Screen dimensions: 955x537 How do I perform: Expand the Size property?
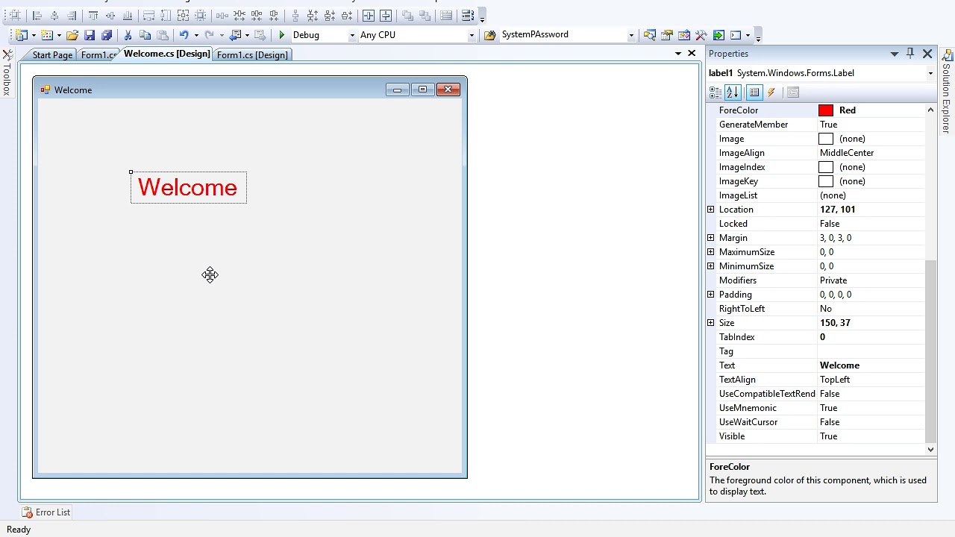pos(711,323)
